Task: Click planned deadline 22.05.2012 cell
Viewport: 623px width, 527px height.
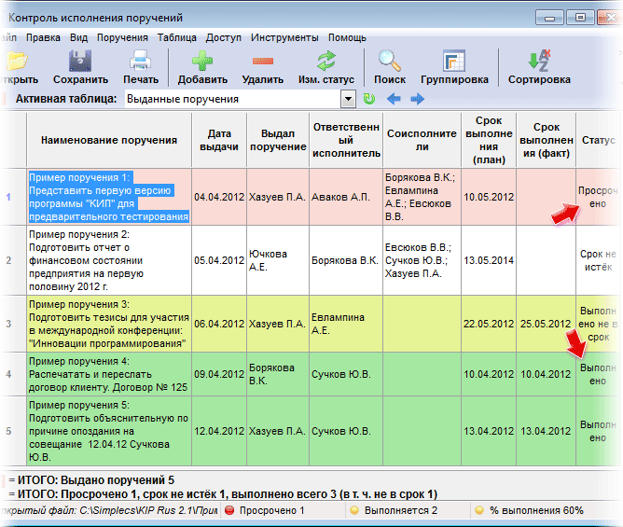Action: pos(489,324)
